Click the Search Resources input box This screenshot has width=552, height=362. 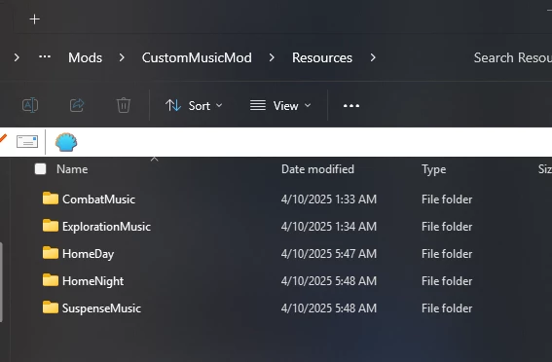tap(511, 57)
